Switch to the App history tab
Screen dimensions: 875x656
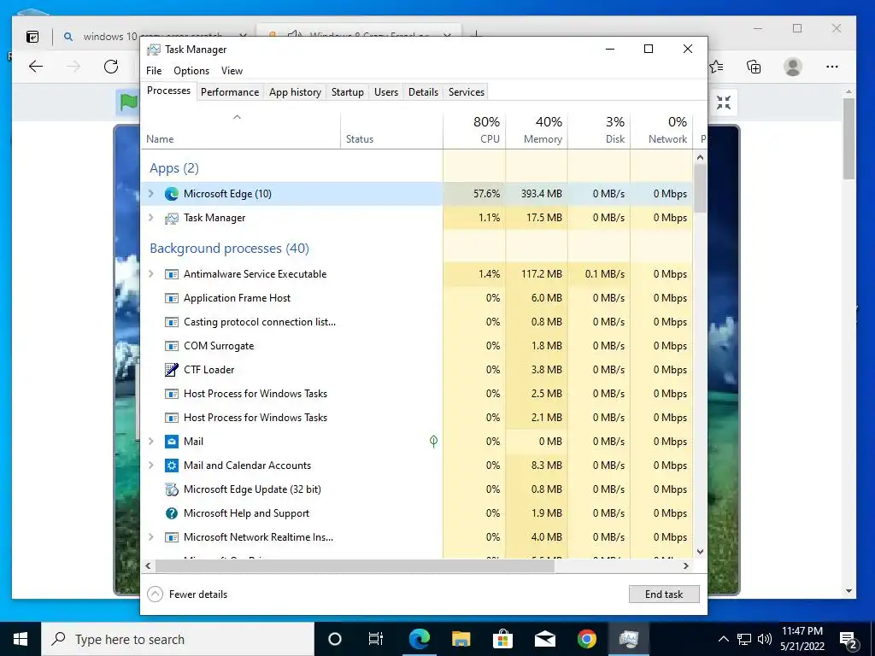tap(295, 92)
